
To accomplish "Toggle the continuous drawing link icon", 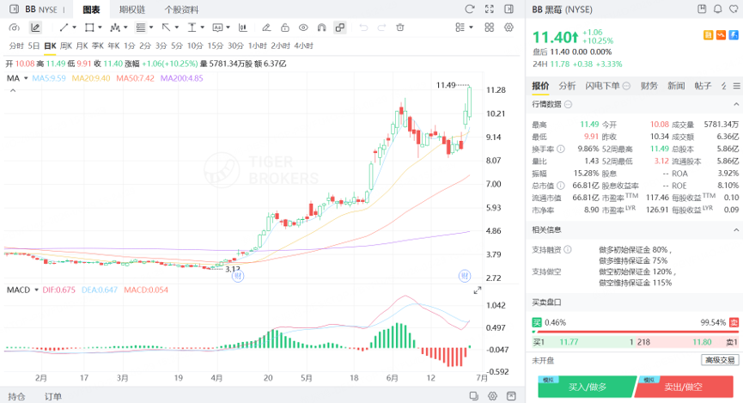I will click(340, 27).
